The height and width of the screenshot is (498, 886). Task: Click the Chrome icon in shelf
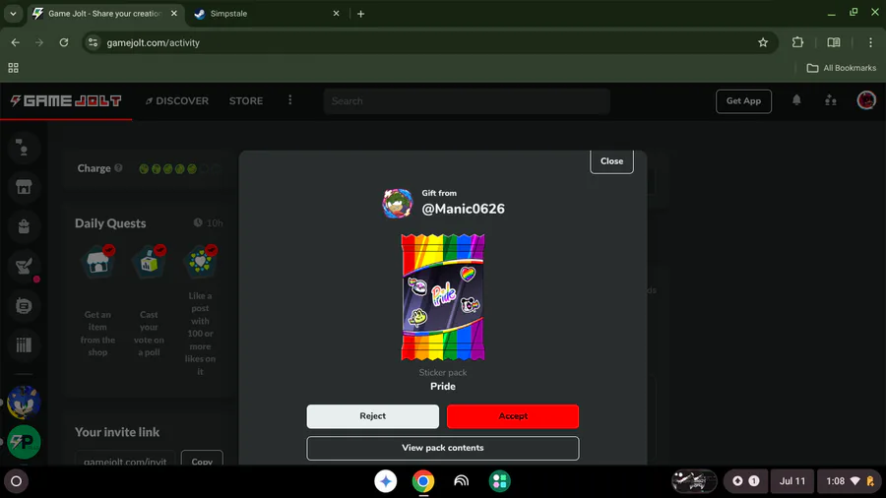(x=423, y=481)
